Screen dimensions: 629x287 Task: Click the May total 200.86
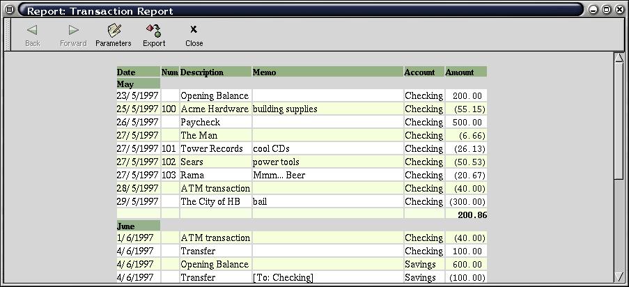(x=472, y=215)
